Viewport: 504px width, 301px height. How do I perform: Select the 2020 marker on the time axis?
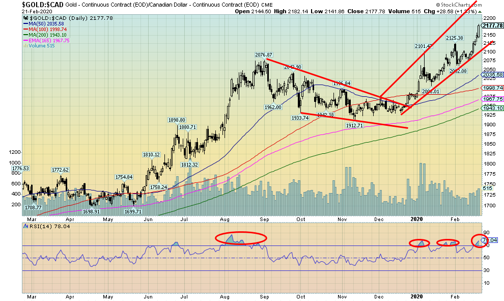click(416, 296)
